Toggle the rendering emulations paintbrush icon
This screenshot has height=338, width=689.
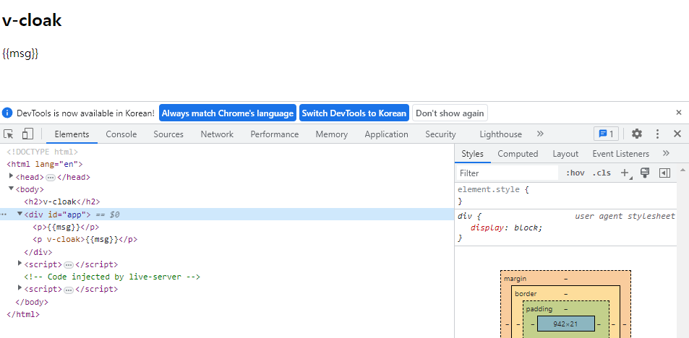[x=645, y=173]
